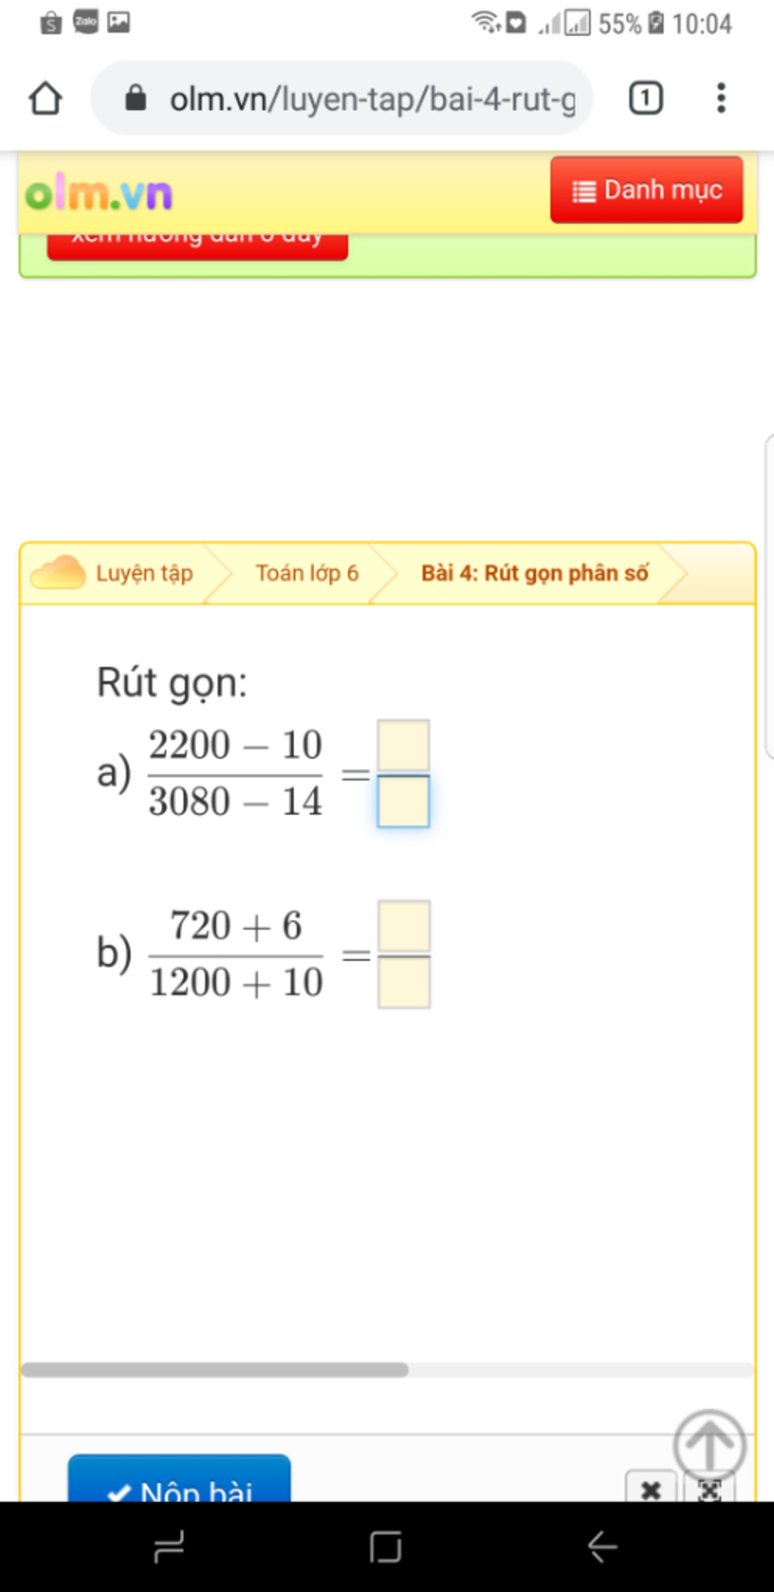The height and width of the screenshot is (1592, 774).
Task: Click the fullscreen expand icon
Action: (x=709, y=1489)
